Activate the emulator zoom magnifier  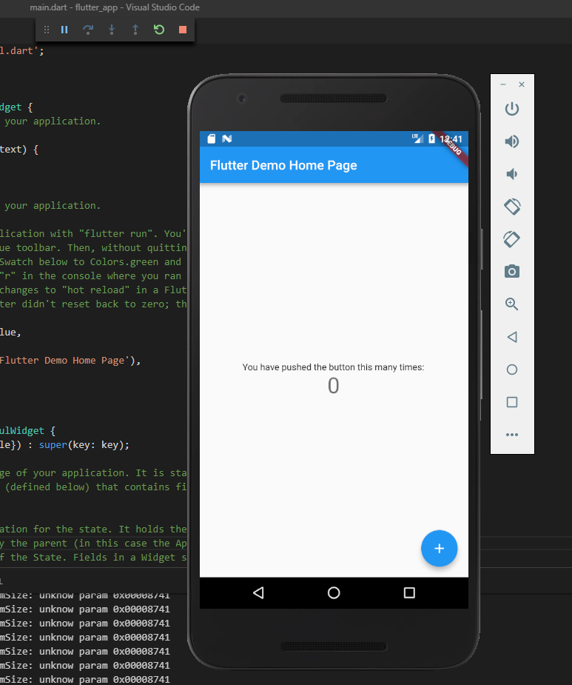(512, 304)
